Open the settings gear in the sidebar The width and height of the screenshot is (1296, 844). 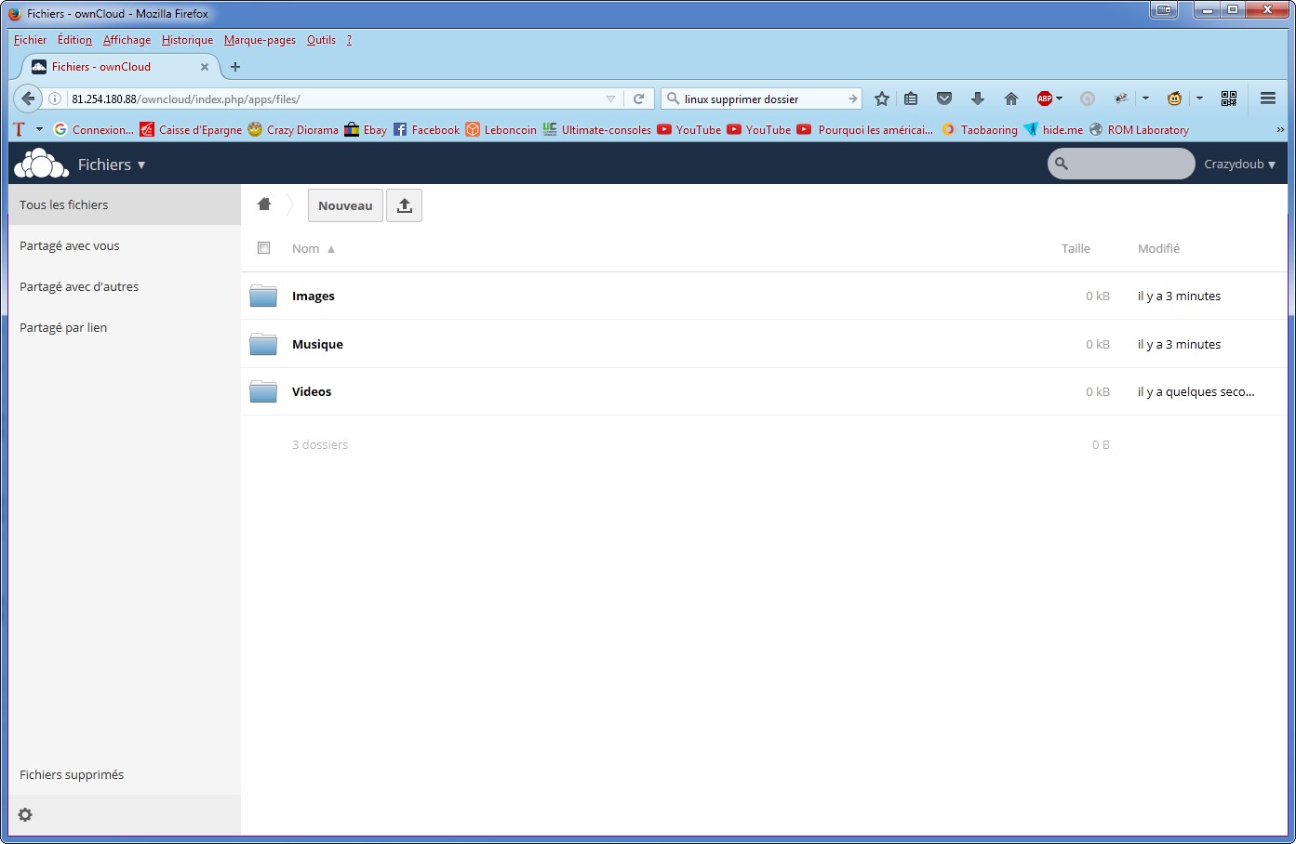click(25, 815)
